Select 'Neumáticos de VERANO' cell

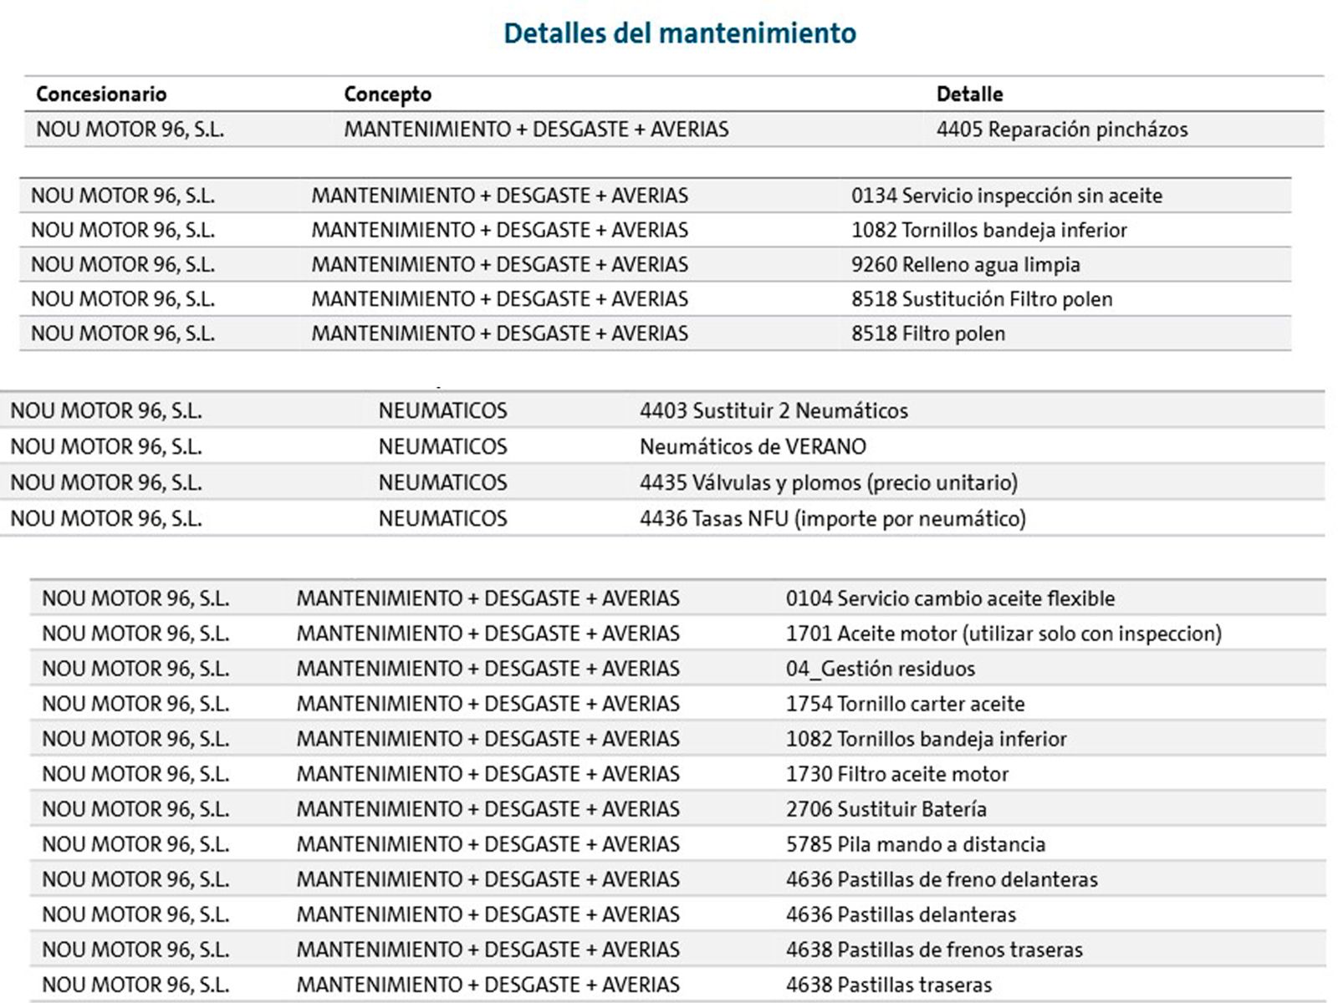click(x=753, y=446)
